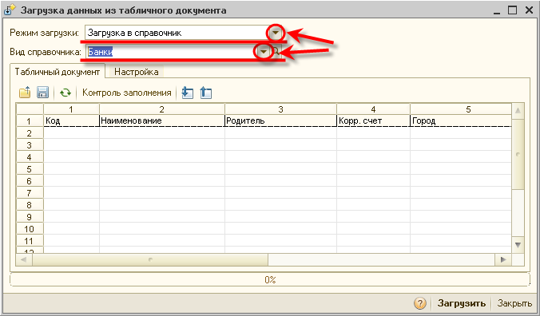540x316 pixels.
Task: Select the Город header cell
Action: 461,120
